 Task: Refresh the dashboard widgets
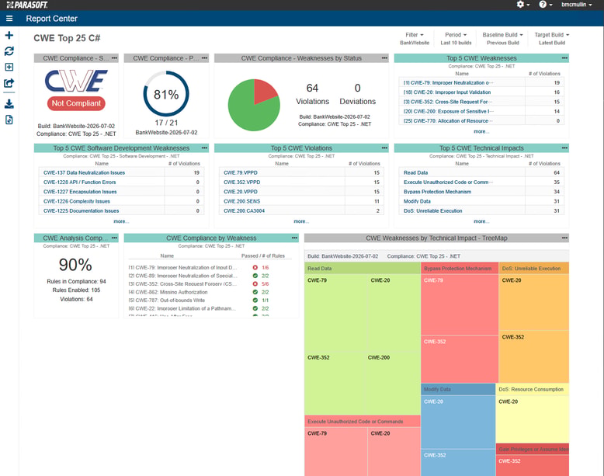pyautogui.click(x=9, y=51)
